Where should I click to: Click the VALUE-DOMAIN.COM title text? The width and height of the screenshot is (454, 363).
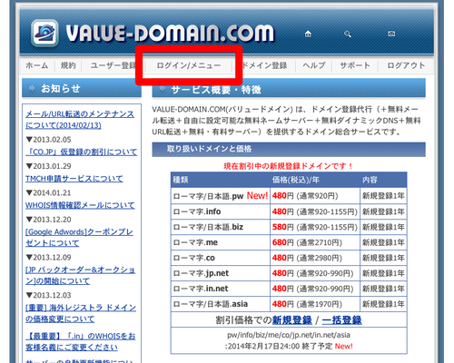pyautogui.click(x=170, y=33)
